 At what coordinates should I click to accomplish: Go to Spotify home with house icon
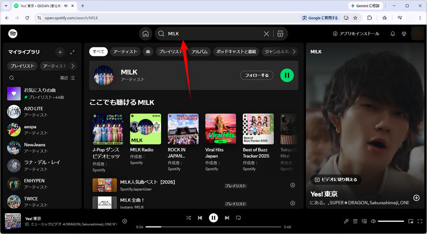tap(146, 34)
